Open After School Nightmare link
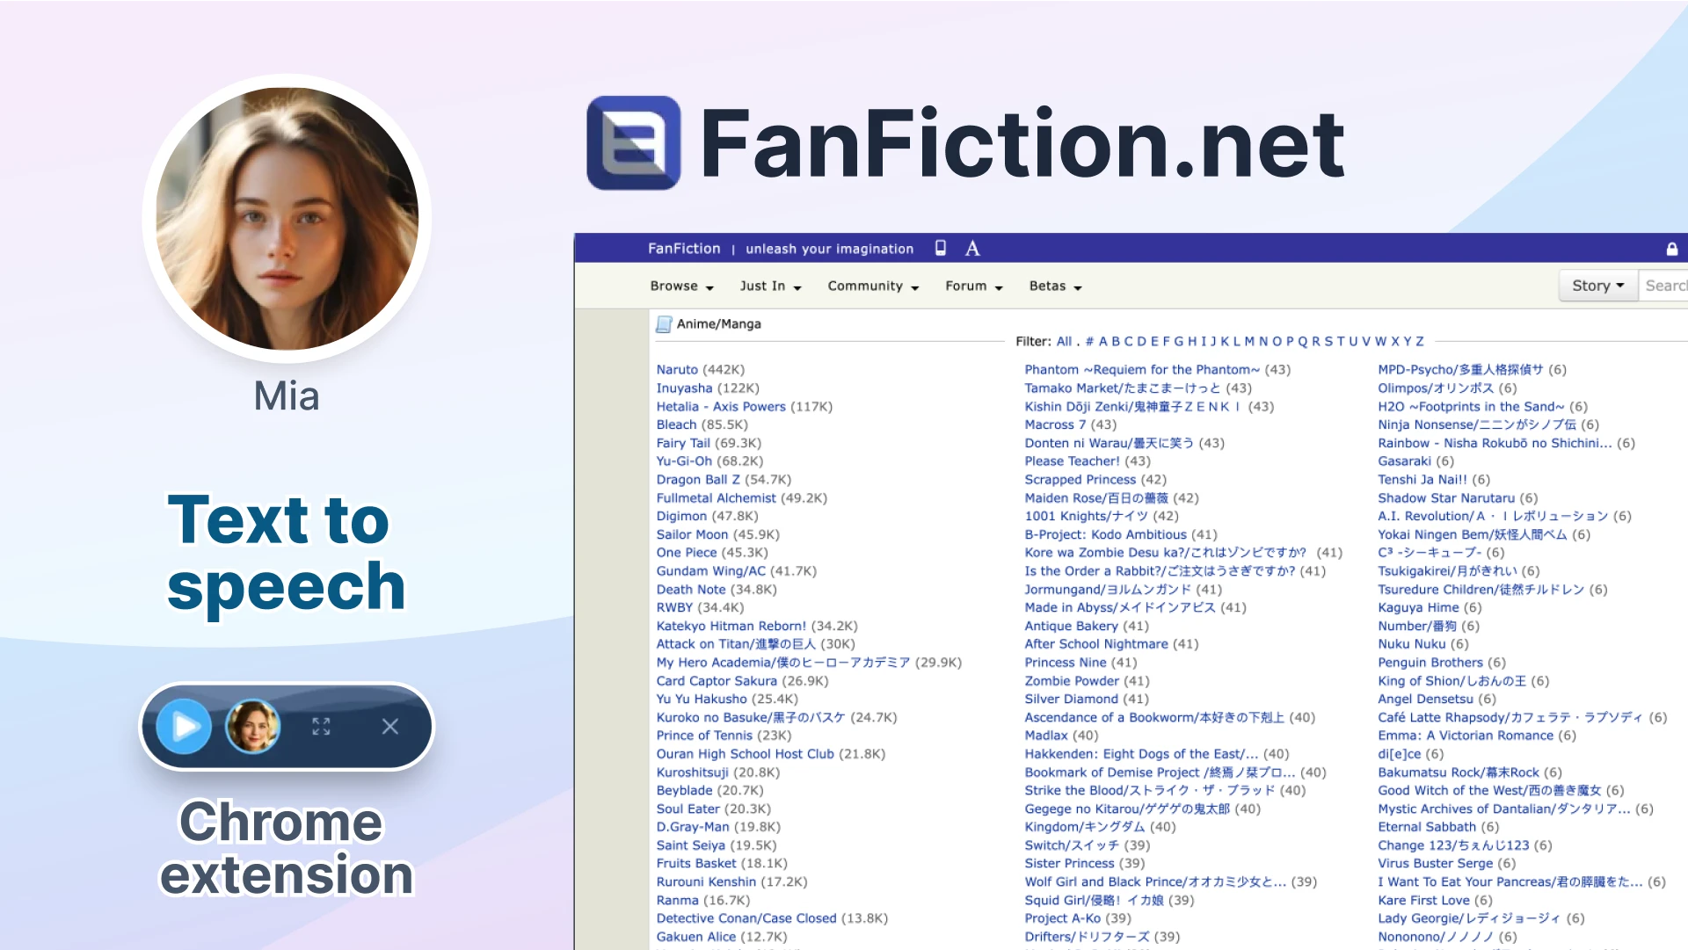The image size is (1688, 950). pyautogui.click(x=1096, y=644)
